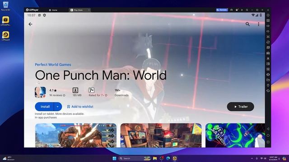The height and width of the screenshot is (162, 289).
Task: Click the half-filled circle icon in LDPlayer sidebar
Action: [x=268, y=75]
